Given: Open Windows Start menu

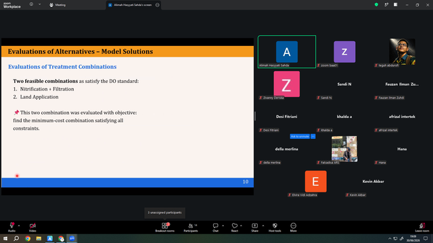Looking at the screenshot, I should click(x=5, y=238).
